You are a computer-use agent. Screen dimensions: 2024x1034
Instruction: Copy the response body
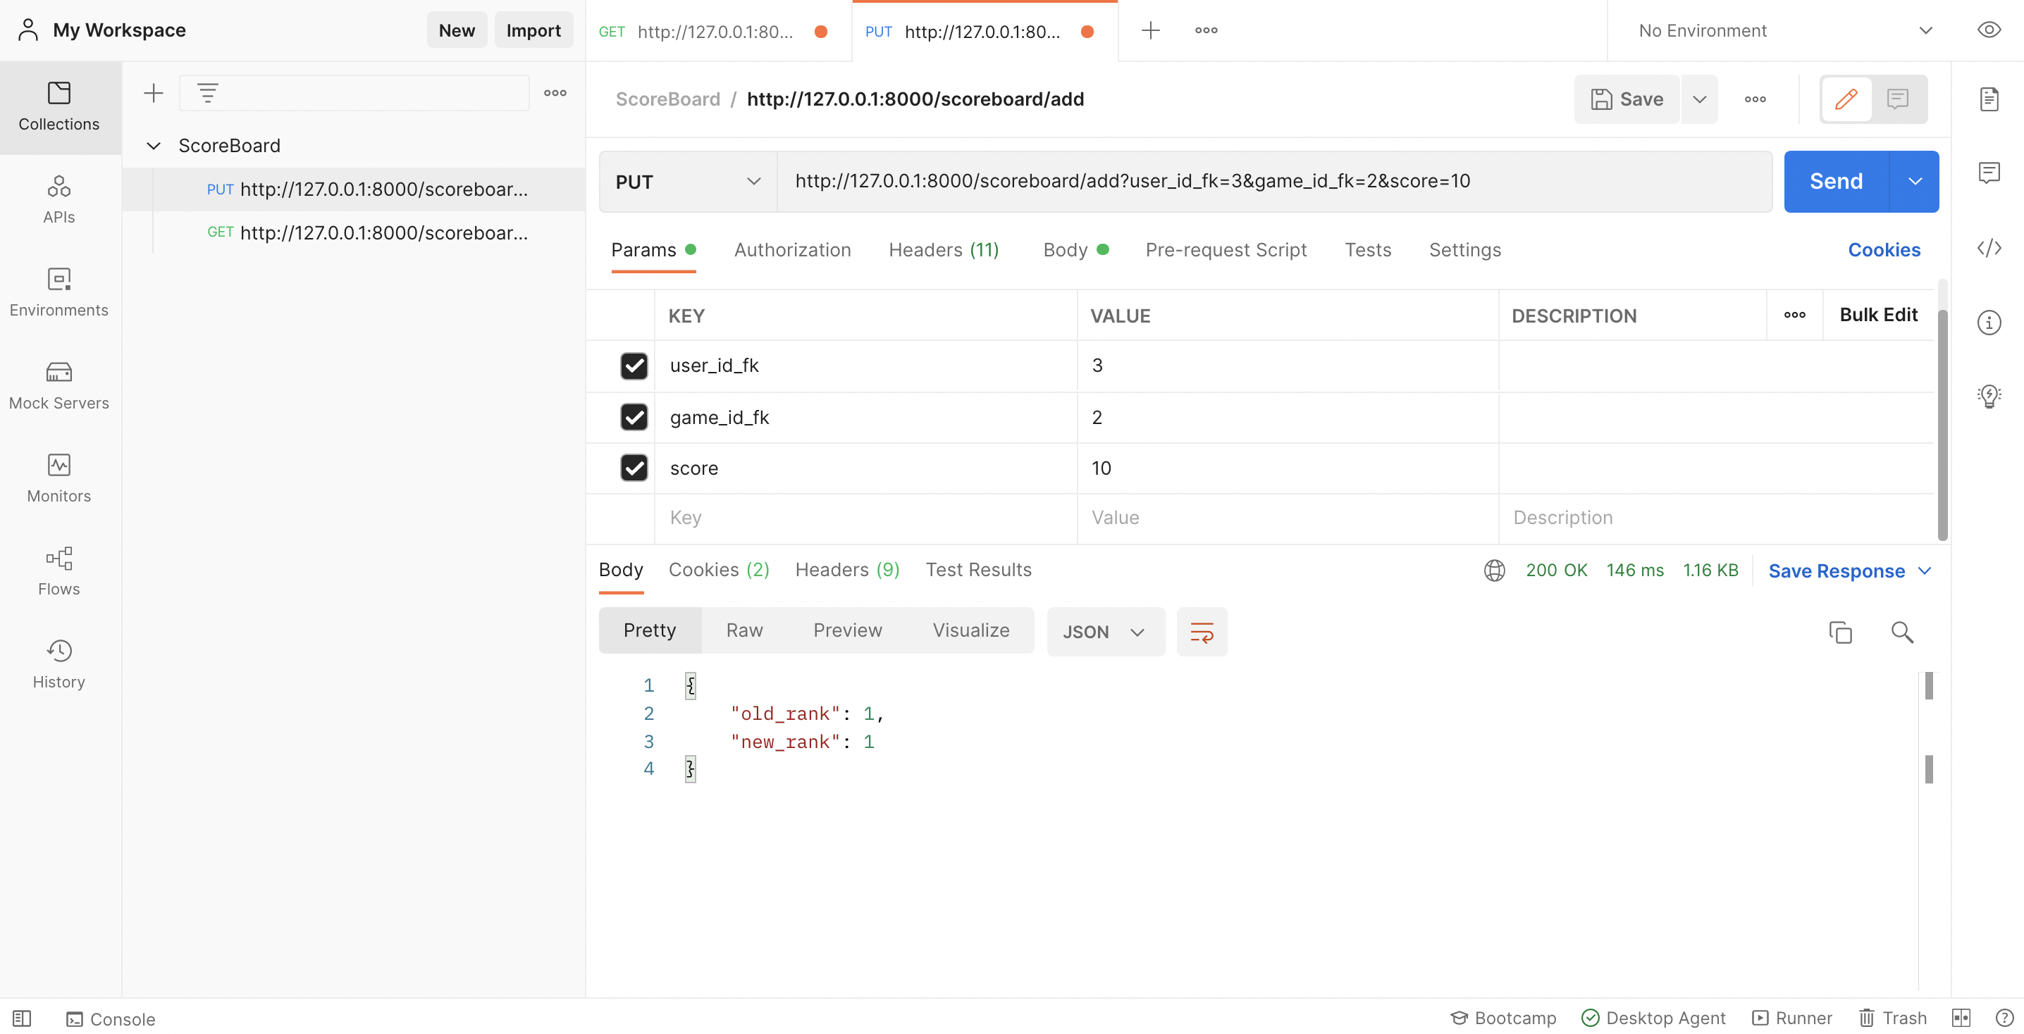(x=1841, y=632)
